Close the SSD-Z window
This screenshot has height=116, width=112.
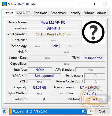tap(106, 4)
